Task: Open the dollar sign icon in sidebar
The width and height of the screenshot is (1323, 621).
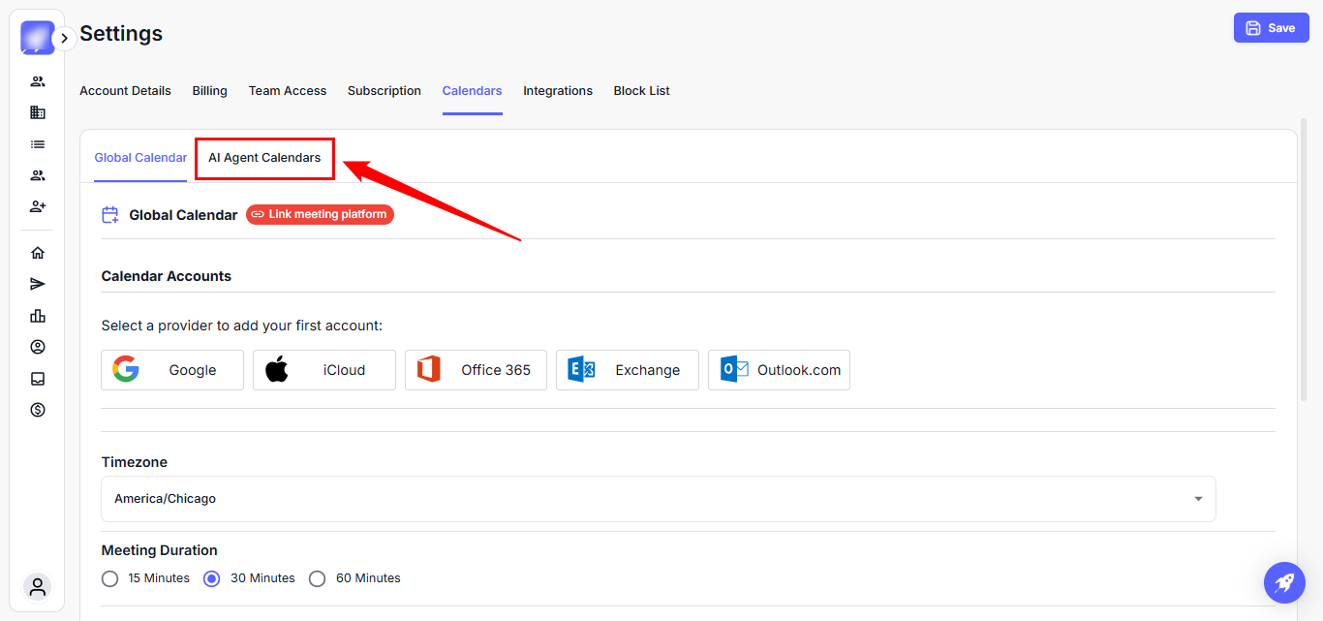Action: click(38, 410)
